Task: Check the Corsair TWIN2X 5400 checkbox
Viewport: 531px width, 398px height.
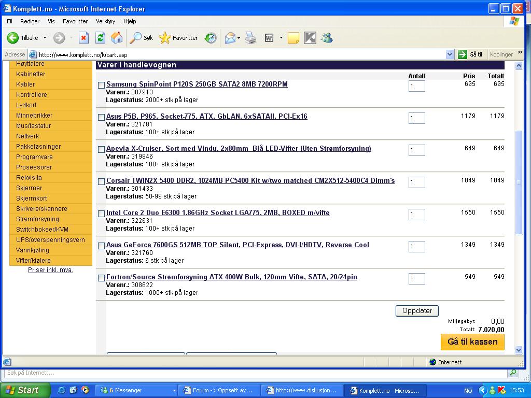Action: pos(101,181)
